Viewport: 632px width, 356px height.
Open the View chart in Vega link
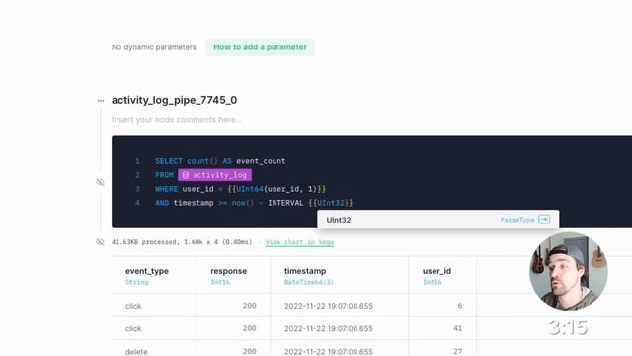point(299,242)
